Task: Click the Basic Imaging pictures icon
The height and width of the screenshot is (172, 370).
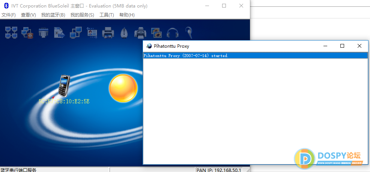Action: coord(156,32)
